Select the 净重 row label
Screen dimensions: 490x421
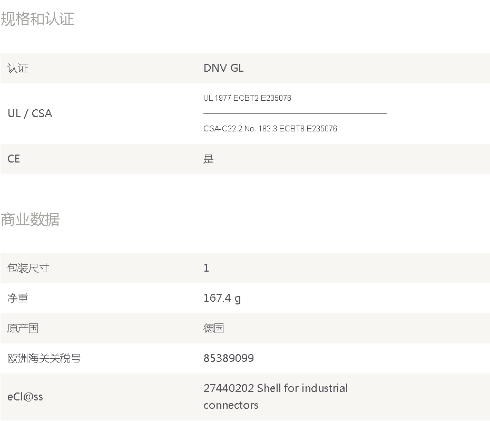18,298
